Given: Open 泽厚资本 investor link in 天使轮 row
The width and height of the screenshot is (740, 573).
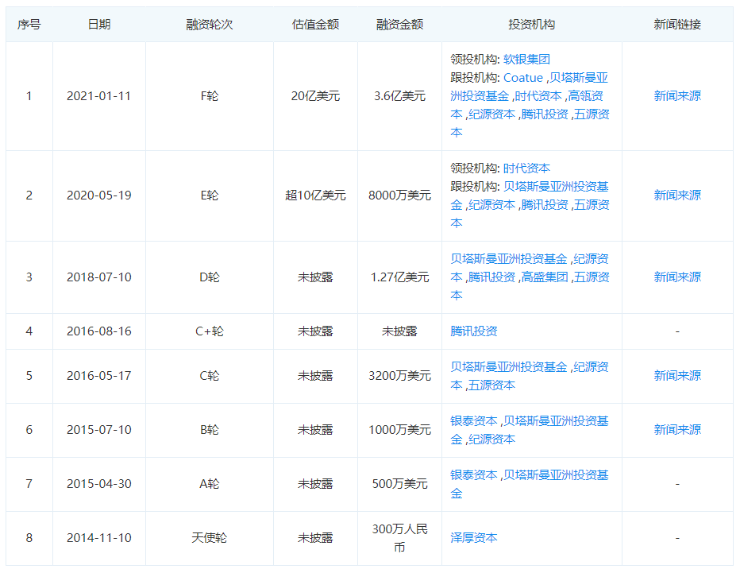Looking at the screenshot, I should [473, 537].
